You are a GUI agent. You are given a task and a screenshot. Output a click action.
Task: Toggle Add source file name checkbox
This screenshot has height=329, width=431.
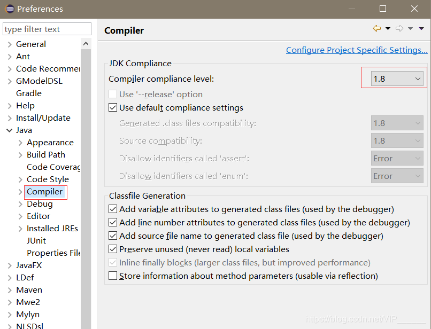[x=113, y=236]
